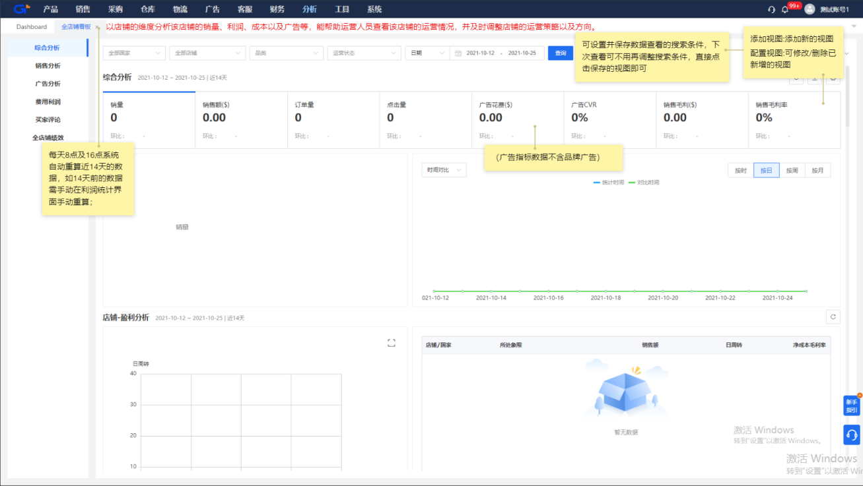The width and height of the screenshot is (863, 486).
Task: Switch the chart to 按月 view
Action: [817, 169]
